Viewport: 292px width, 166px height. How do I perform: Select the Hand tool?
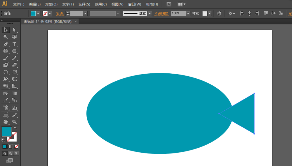(6, 122)
